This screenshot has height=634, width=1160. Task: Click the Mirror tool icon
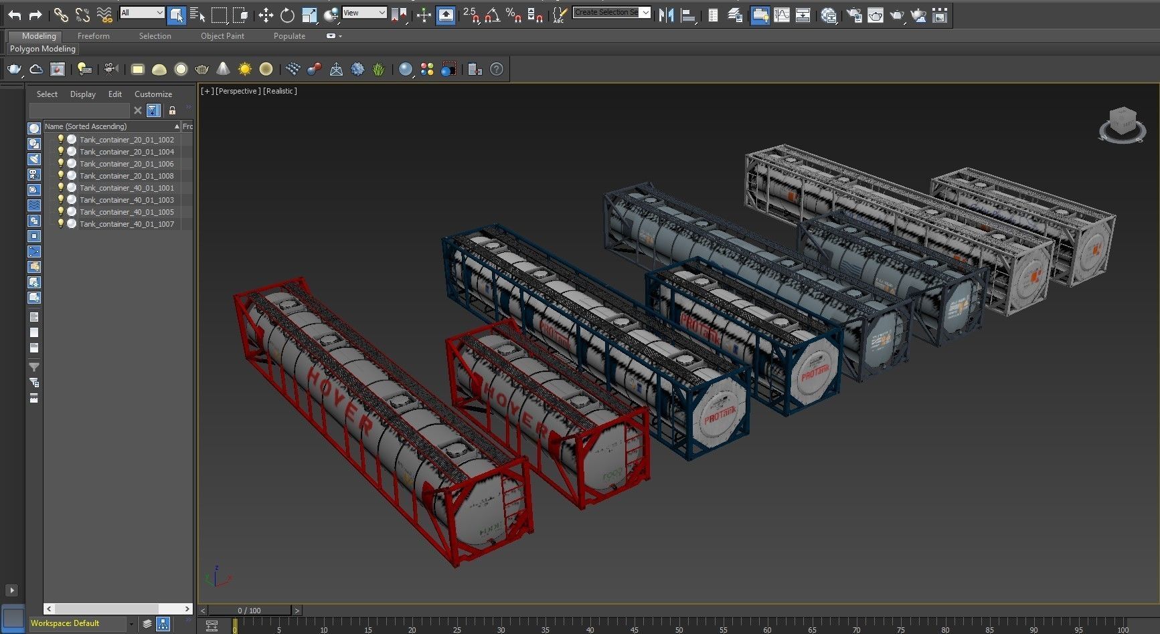(x=666, y=15)
